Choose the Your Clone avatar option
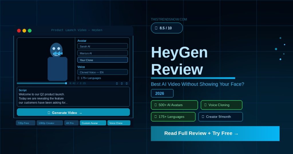293x154 pixels. [102, 60]
